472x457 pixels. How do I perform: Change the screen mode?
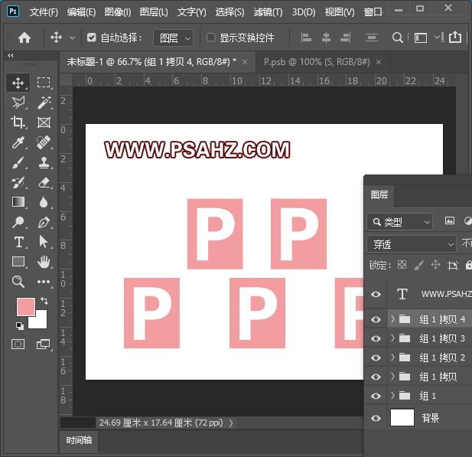(43, 344)
